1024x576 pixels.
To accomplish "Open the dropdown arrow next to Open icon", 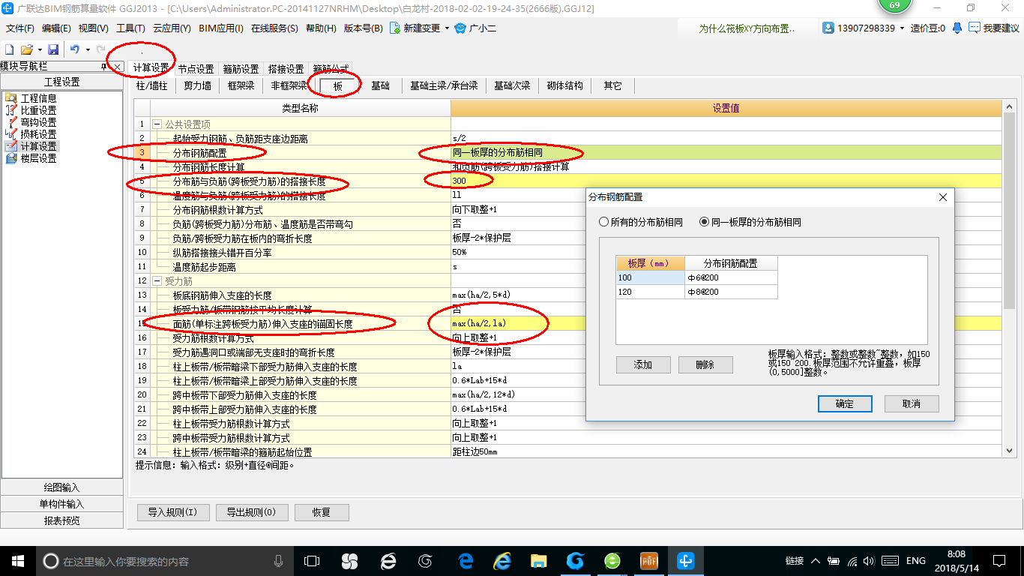I will click(39, 49).
